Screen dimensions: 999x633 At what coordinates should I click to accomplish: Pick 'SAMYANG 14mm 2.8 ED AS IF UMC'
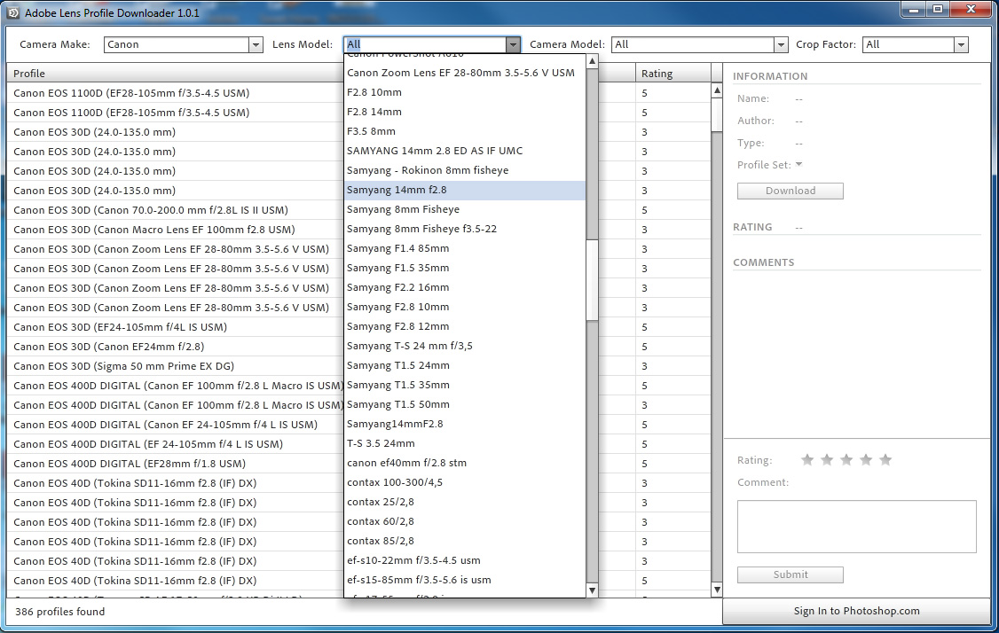coord(465,151)
